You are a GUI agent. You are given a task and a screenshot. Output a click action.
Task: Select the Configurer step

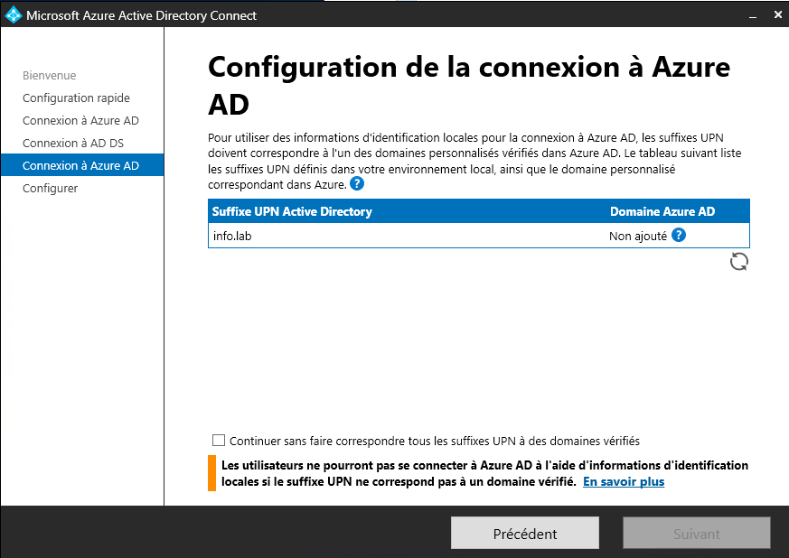(x=50, y=189)
